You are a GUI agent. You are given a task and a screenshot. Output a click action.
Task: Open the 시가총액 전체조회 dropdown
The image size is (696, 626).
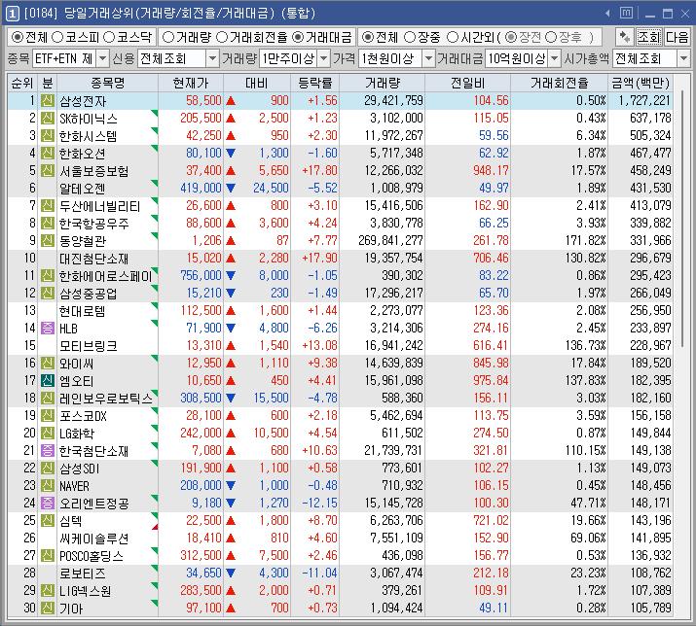pyautogui.click(x=683, y=58)
